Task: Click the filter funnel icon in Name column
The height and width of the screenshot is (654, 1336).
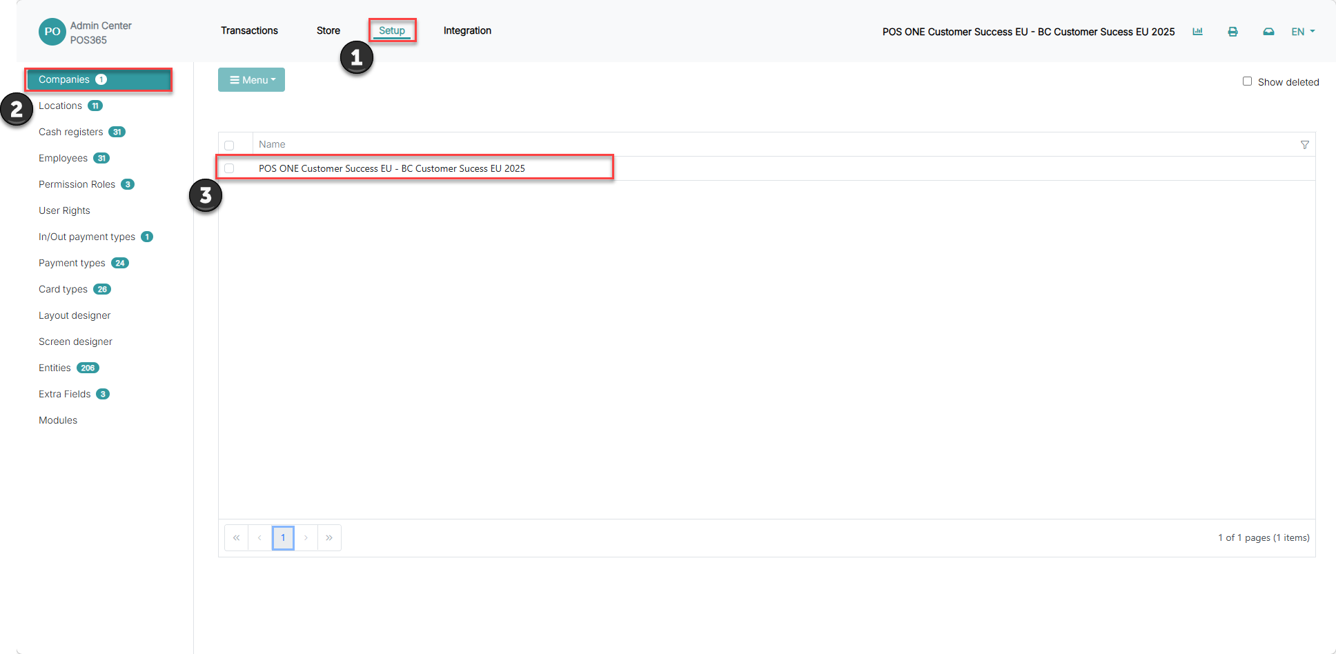Action: click(x=1304, y=145)
